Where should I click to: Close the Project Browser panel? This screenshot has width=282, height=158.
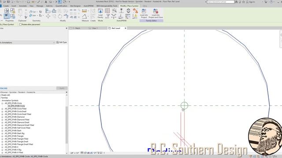[67, 92]
